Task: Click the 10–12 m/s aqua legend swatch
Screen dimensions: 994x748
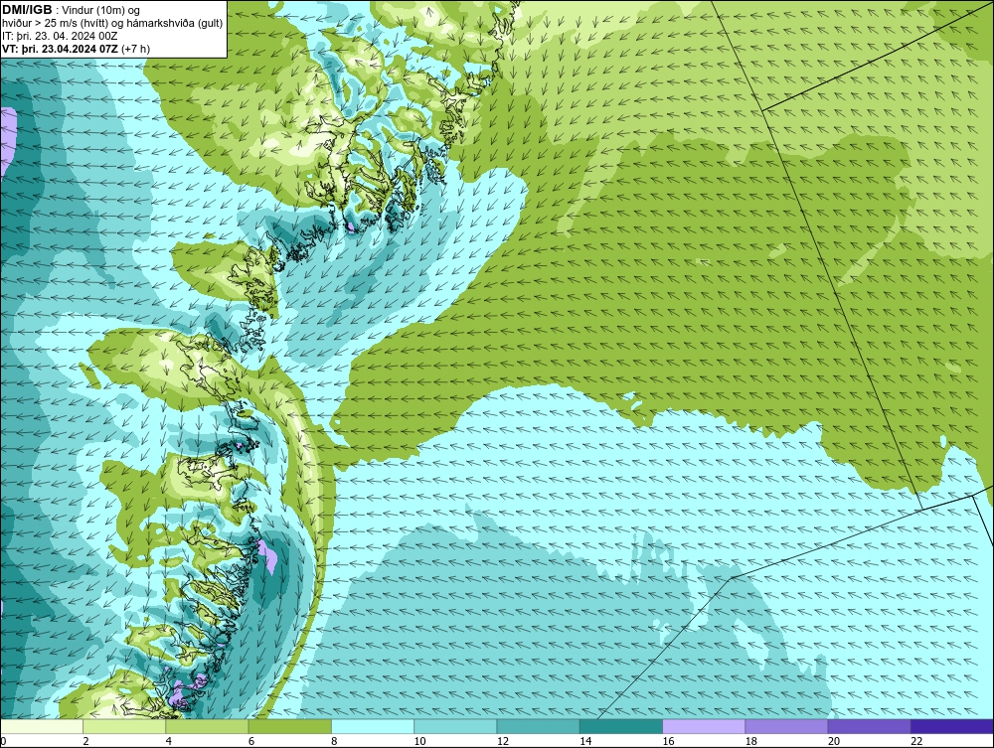Action: coord(455,726)
